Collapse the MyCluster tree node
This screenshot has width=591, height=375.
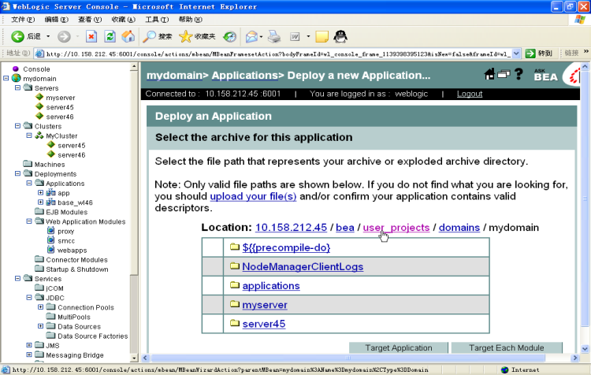pyautogui.click(x=29, y=136)
